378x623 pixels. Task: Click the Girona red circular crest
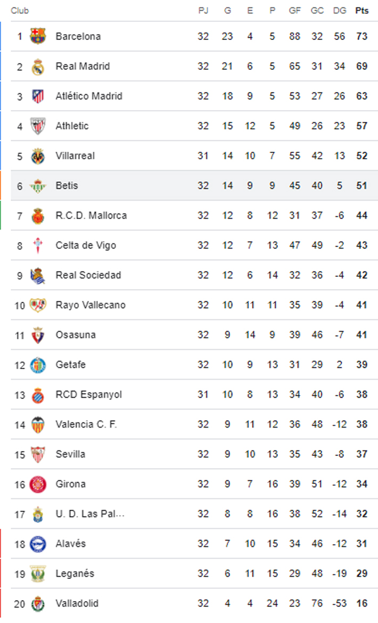pos(38,484)
